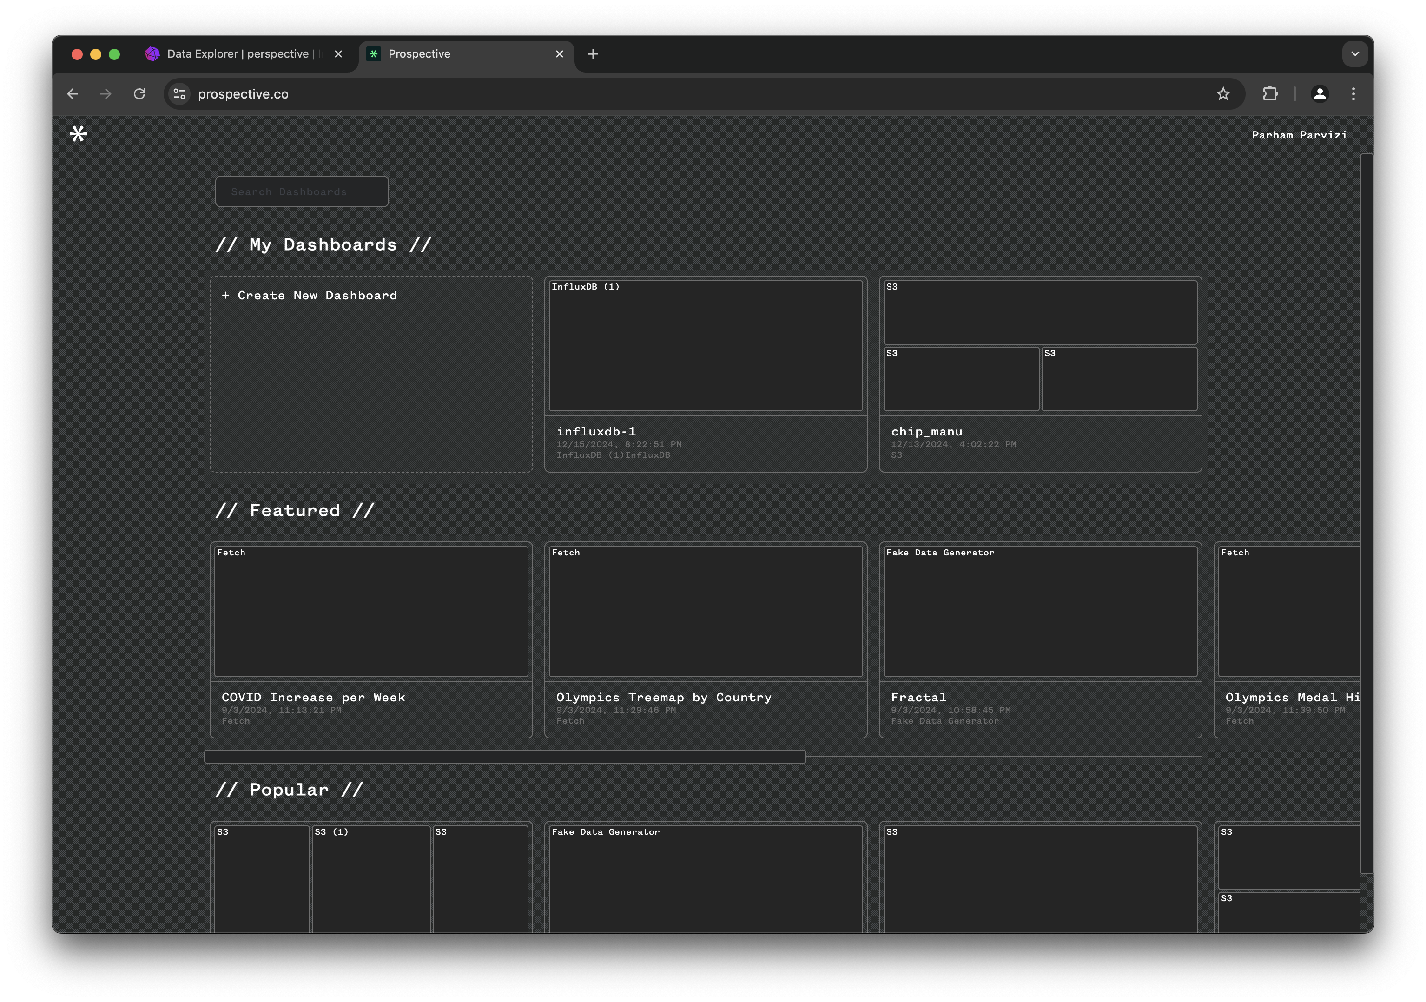This screenshot has height=1002, width=1426.
Task: Click the Popular Fake Data Generator preview
Action: (x=706, y=878)
